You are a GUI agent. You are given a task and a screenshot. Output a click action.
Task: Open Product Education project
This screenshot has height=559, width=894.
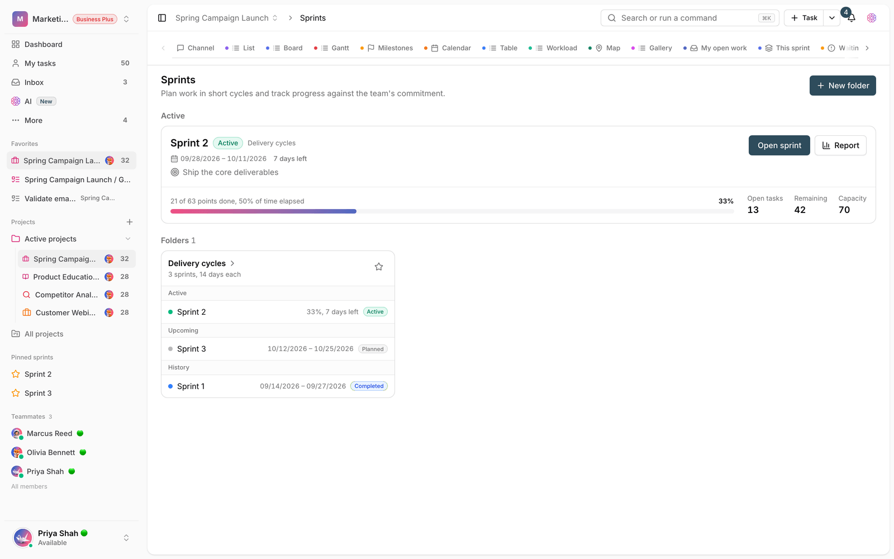point(77,277)
